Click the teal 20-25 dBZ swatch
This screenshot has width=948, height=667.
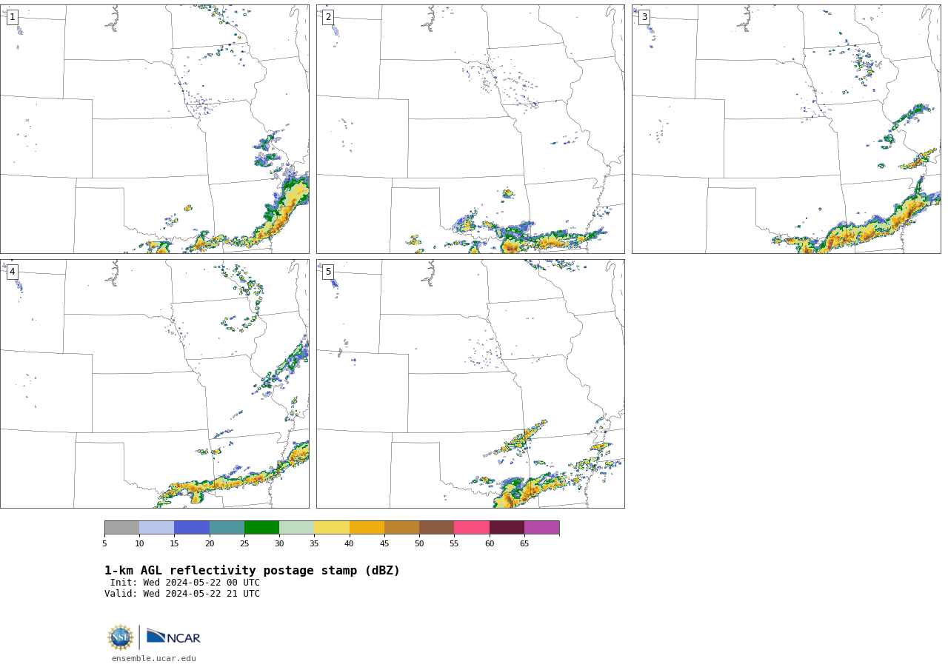pyautogui.click(x=227, y=527)
